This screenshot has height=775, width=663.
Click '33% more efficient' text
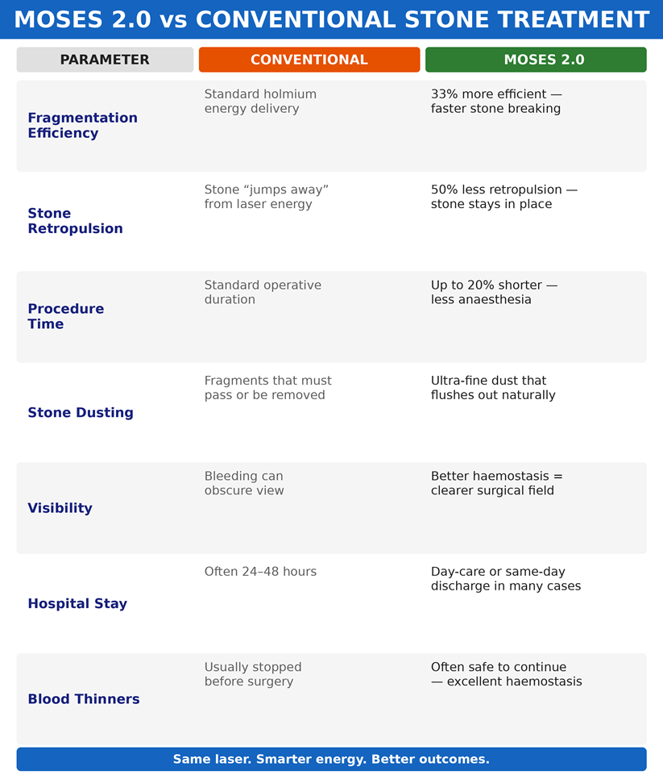coord(488,94)
